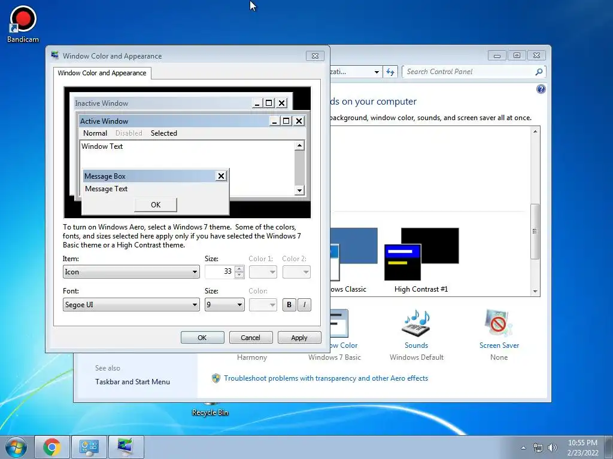This screenshot has width=613, height=459.
Task: Open Screen Saver icon in Personalization
Action: tap(499, 323)
